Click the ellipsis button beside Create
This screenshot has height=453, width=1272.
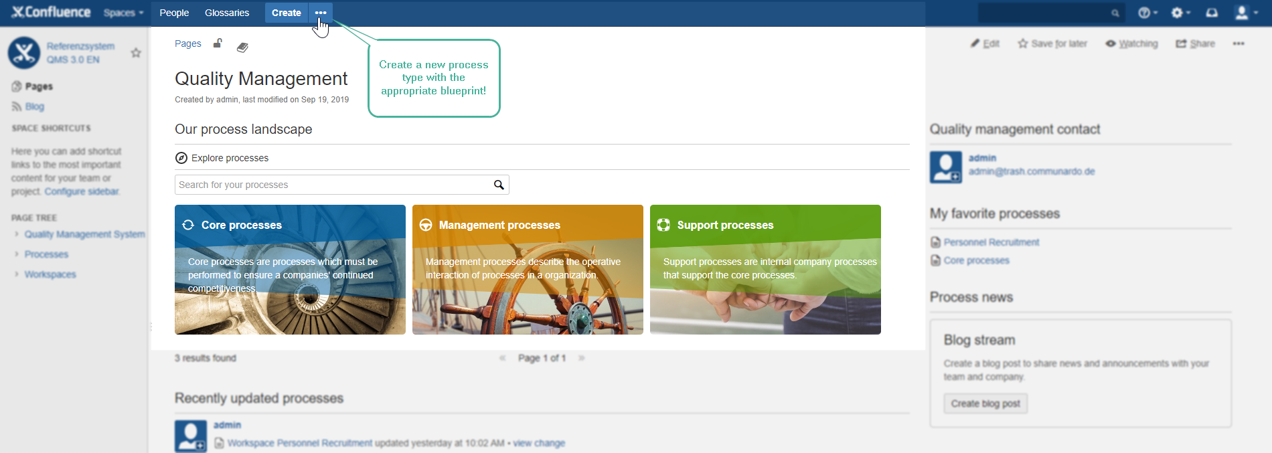321,13
